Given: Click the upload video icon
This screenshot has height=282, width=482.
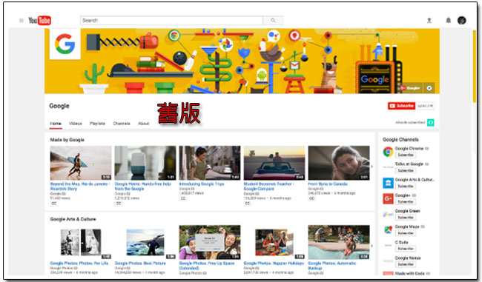Looking at the screenshot, I should 429,20.
